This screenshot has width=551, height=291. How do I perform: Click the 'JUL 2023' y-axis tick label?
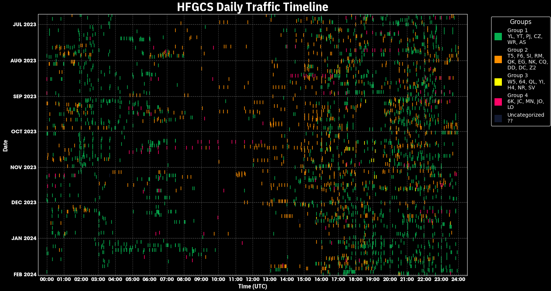(x=25, y=25)
